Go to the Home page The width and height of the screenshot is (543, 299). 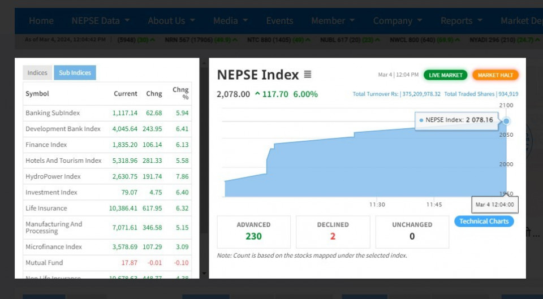pos(41,21)
